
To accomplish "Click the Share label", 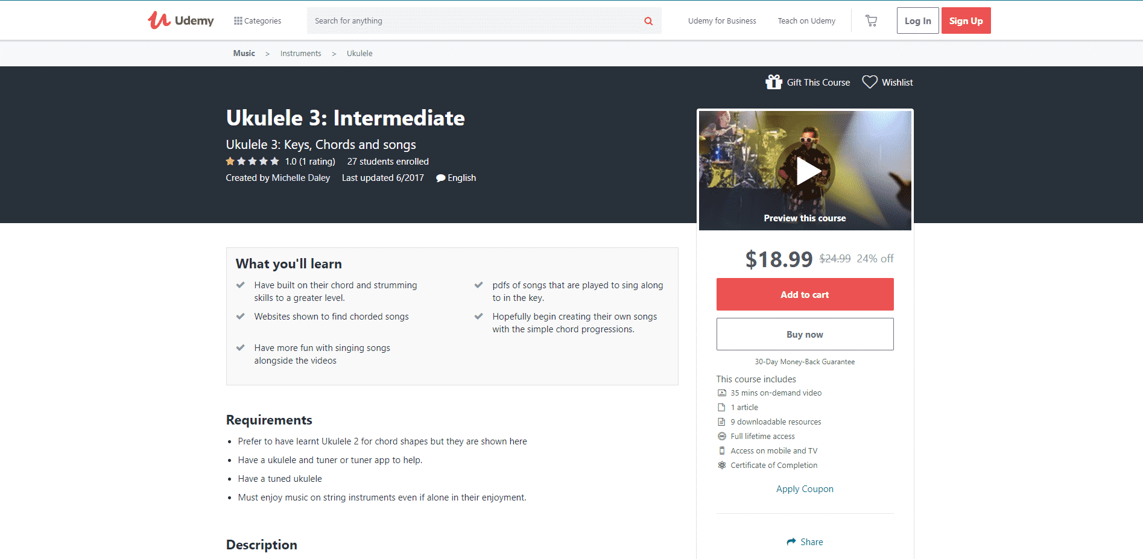I will click(x=812, y=542).
